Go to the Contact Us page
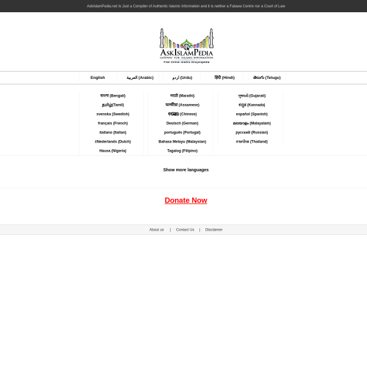The height and width of the screenshot is (367, 367). pos(185,229)
